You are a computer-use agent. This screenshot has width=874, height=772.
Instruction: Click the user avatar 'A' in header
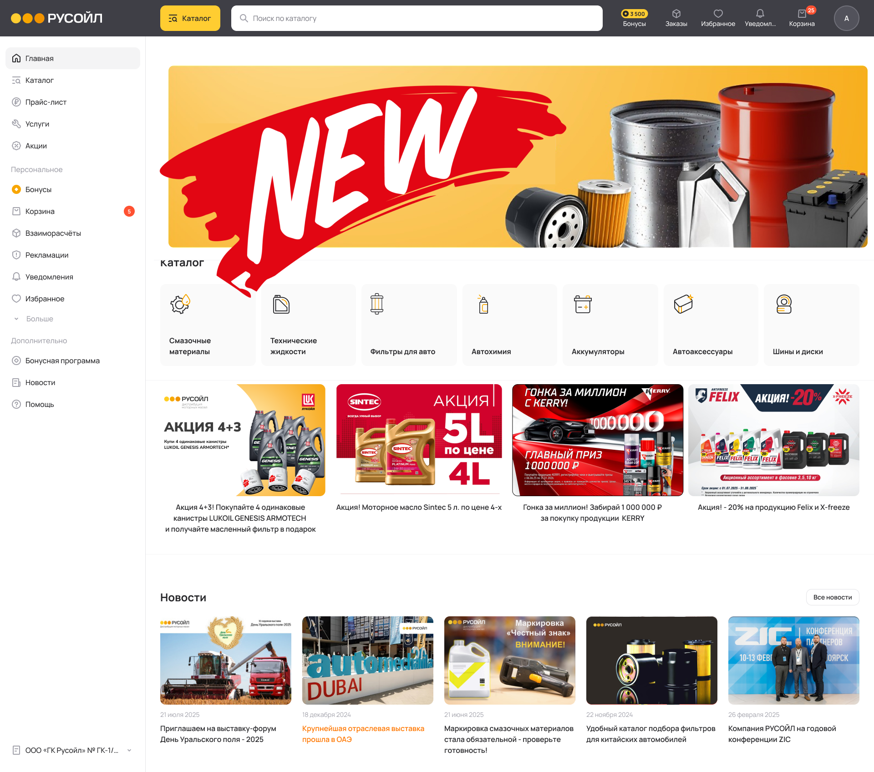click(x=846, y=18)
